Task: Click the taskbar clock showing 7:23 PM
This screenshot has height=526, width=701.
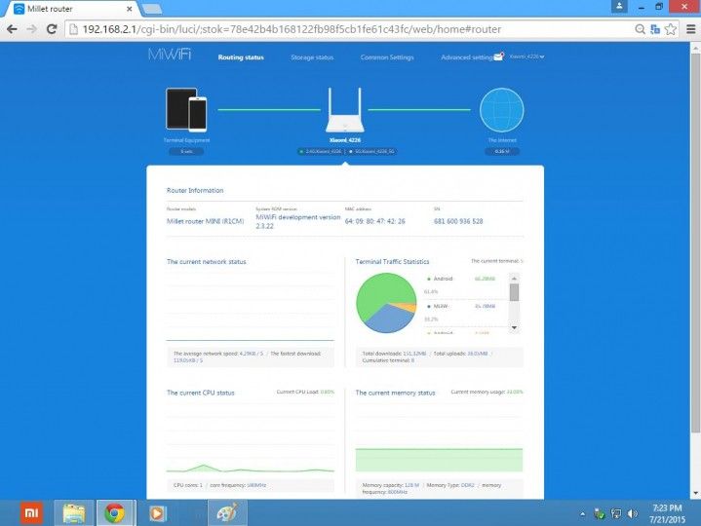Action: click(x=667, y=513)
